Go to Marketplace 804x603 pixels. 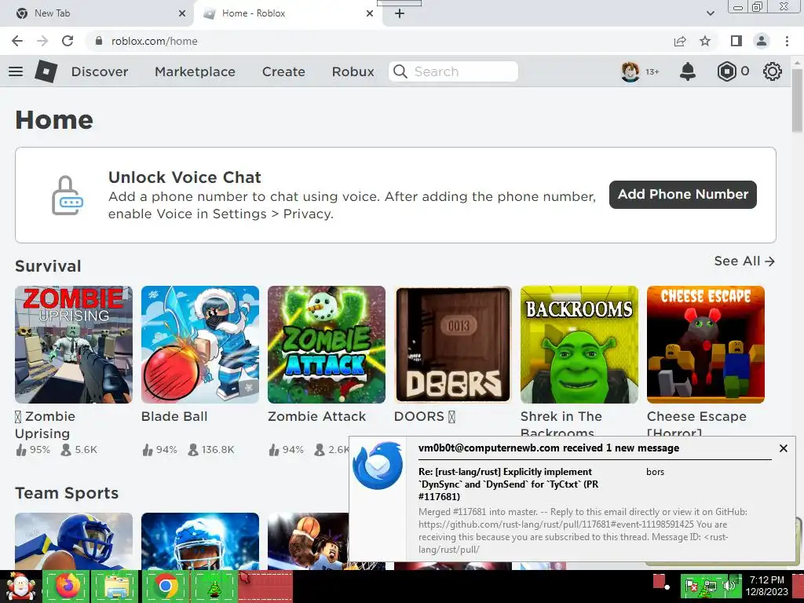tap(195, 71)
